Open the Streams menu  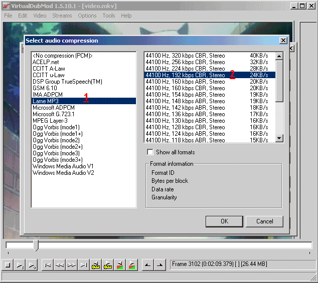tap(62, 16)
